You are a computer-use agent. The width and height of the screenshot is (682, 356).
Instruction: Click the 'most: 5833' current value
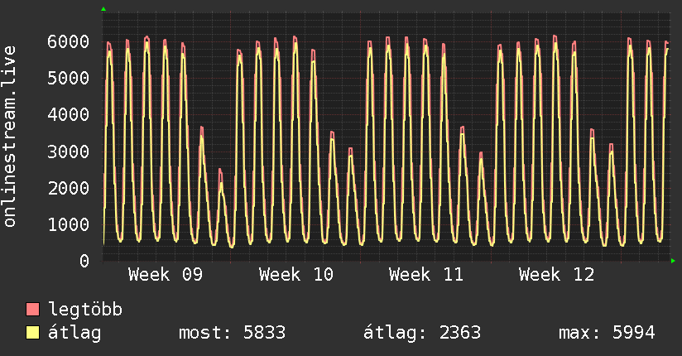(232, 333)
